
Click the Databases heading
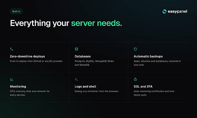click(83, 56)
